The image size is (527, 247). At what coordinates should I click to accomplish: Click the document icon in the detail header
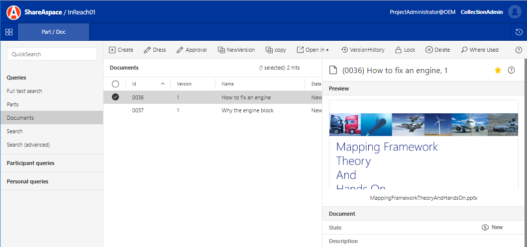[333, 70]
